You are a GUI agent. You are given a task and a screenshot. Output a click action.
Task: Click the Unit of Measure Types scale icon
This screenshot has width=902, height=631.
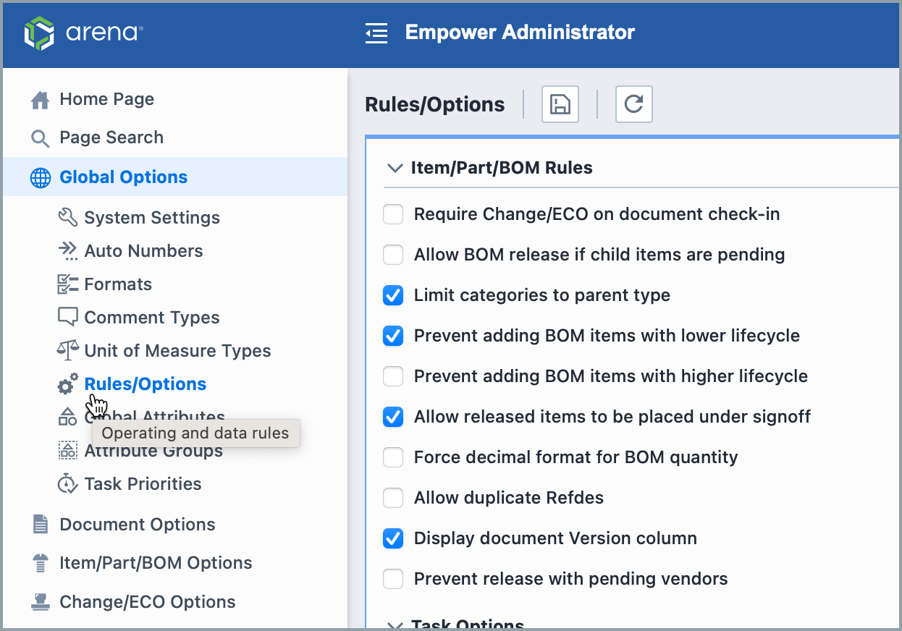(67, 350)
